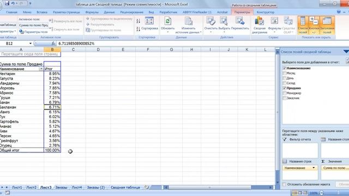This screenshot has height=196, width=349.
Task: Sort ascending with the A-Z icon
Action: [x=138, y=21]
